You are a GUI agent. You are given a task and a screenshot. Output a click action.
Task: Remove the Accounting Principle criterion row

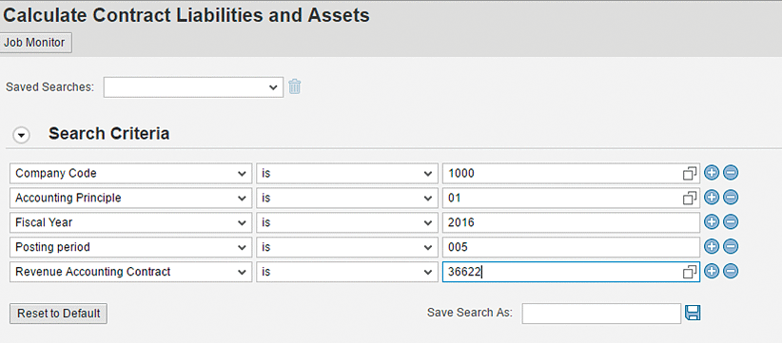coord(731,197)
